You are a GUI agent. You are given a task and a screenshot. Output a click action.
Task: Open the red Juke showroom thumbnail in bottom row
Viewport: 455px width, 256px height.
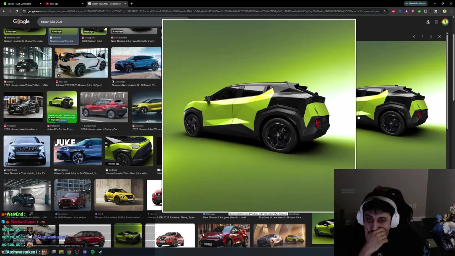(224, 235)
